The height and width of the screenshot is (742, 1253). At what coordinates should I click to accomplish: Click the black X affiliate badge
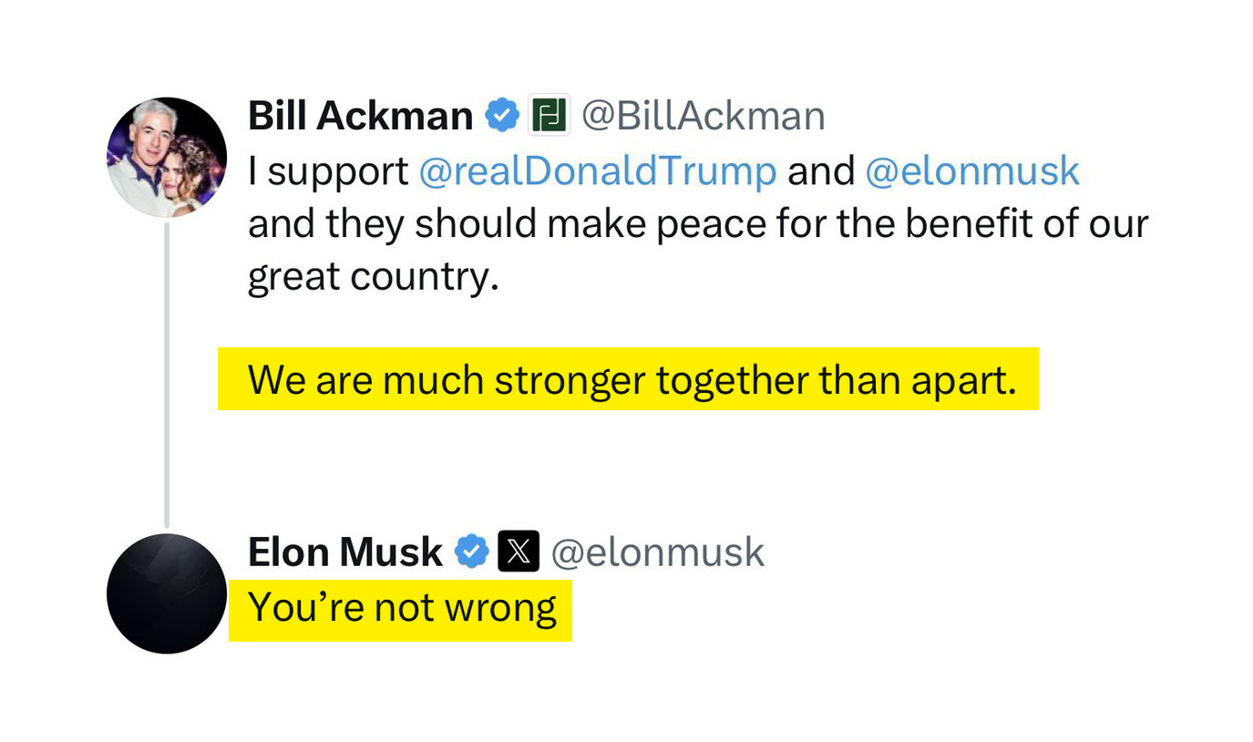click(x=519, y=551)
